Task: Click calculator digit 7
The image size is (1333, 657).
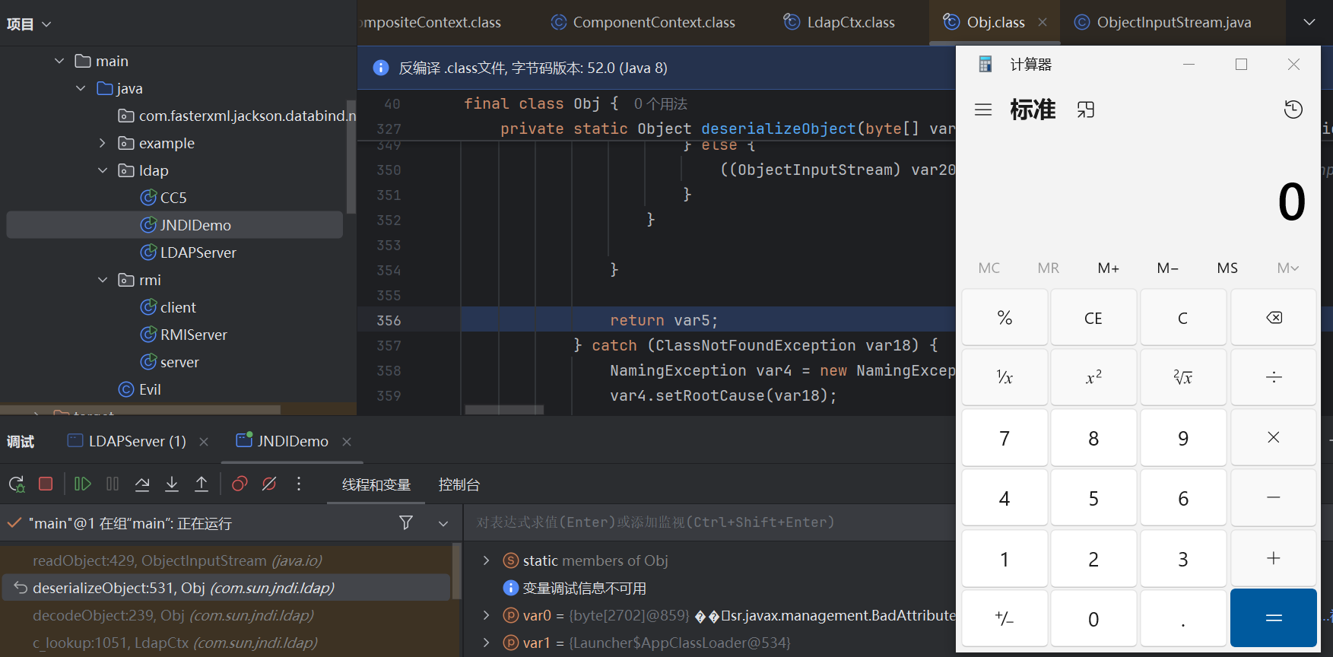Action: 1005,437
